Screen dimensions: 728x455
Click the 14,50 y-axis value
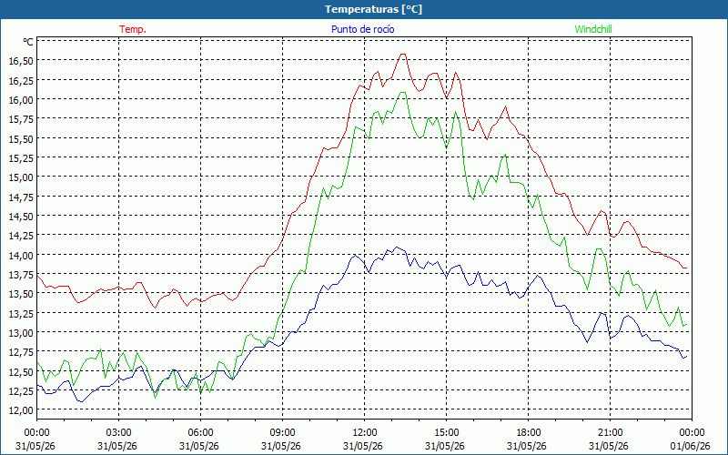(21, 216)
